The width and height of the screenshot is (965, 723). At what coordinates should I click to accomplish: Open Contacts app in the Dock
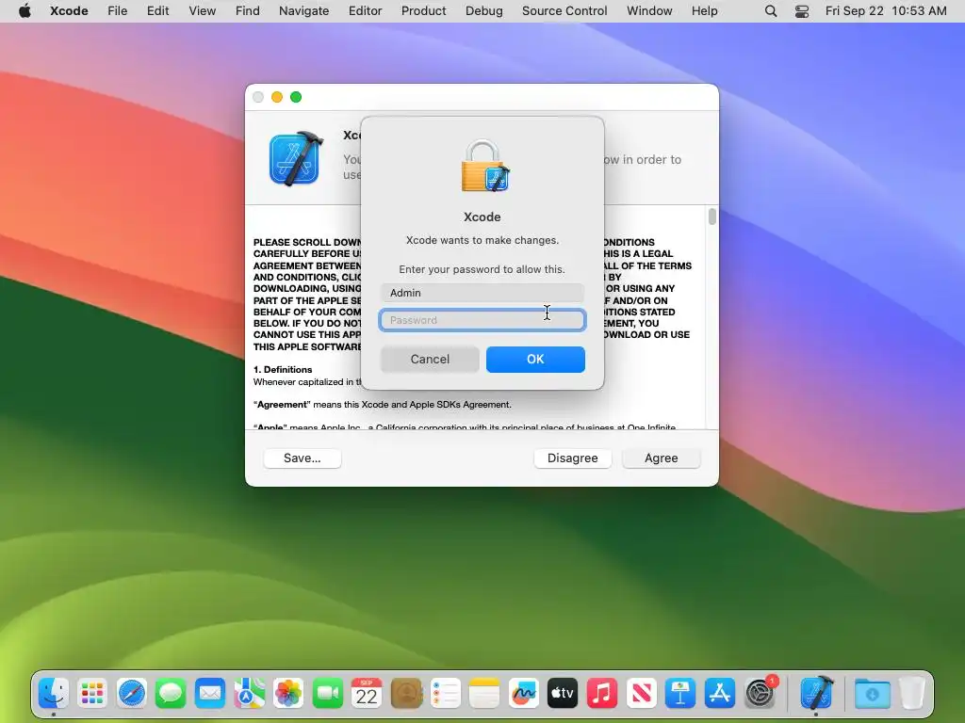pos(406,694)
